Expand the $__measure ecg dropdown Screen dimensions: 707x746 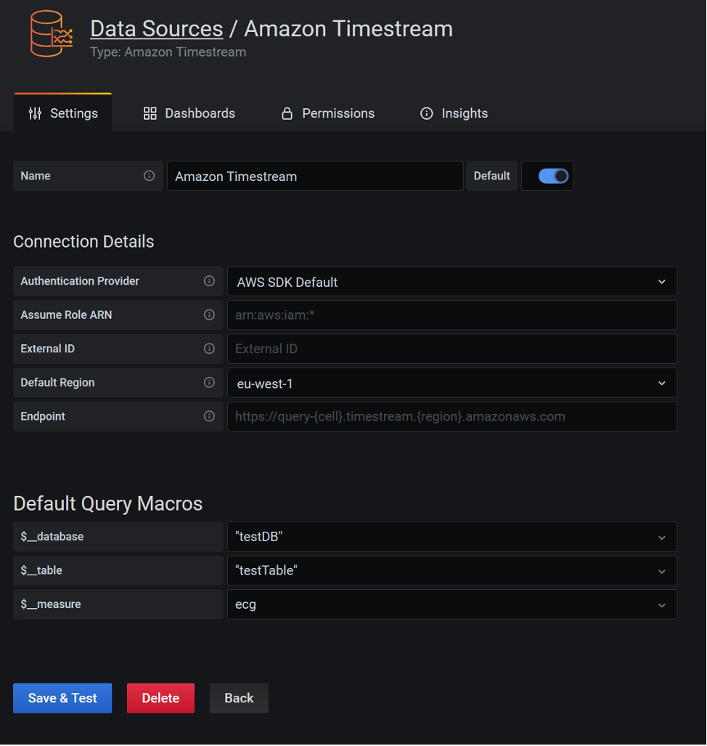click(452, 604)
